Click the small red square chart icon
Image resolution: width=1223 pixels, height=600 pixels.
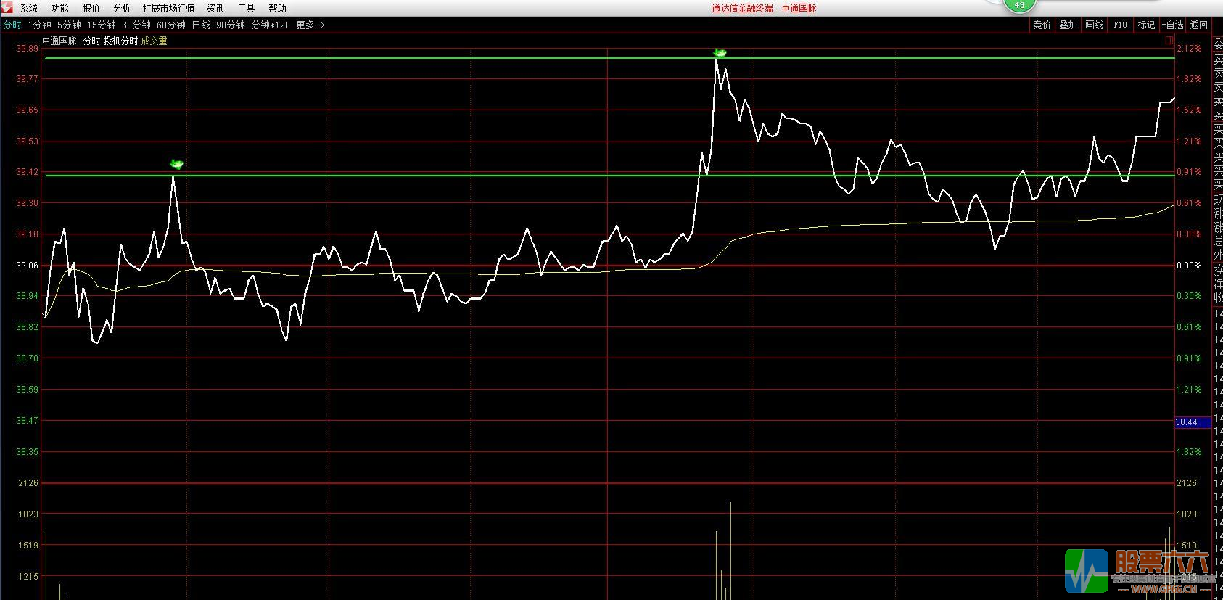point(1169,41)
